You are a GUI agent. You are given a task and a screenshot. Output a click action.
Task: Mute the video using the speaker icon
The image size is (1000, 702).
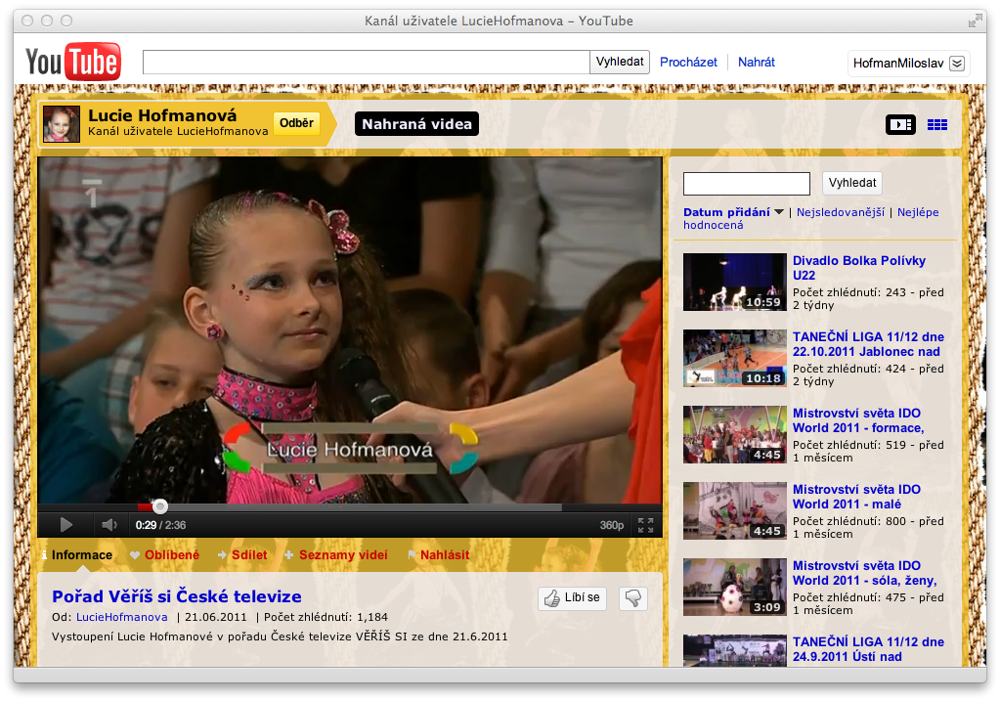(x=109, y=525)
